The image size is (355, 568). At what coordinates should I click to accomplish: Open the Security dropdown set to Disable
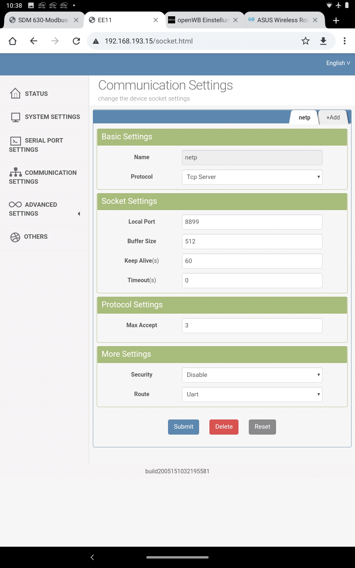tap(252, 375)
